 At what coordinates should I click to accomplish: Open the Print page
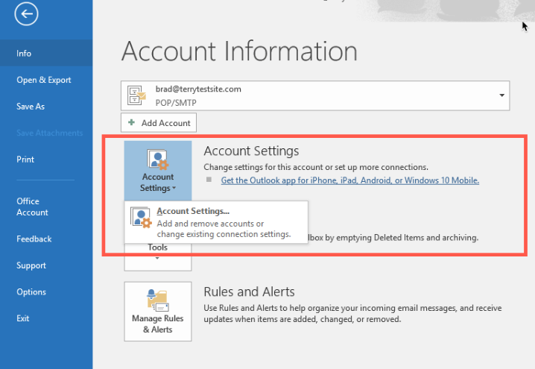25,160
